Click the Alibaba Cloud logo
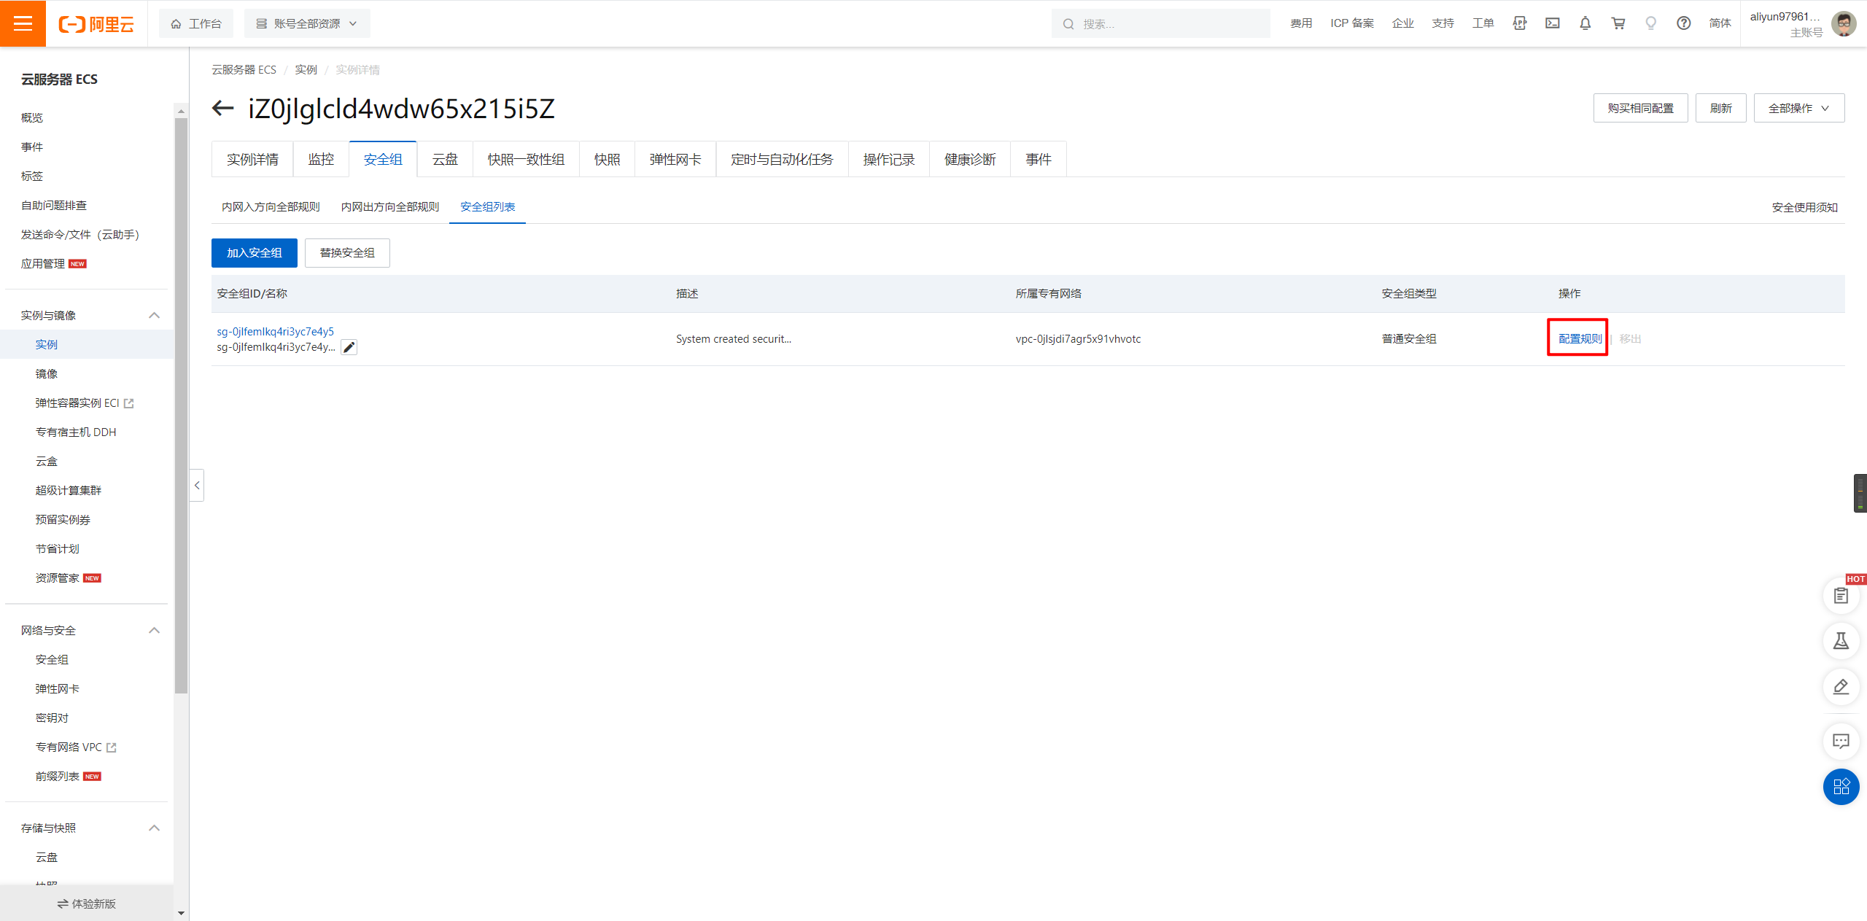The height and width of the screenshot is (921, 1867). point(96,24)
